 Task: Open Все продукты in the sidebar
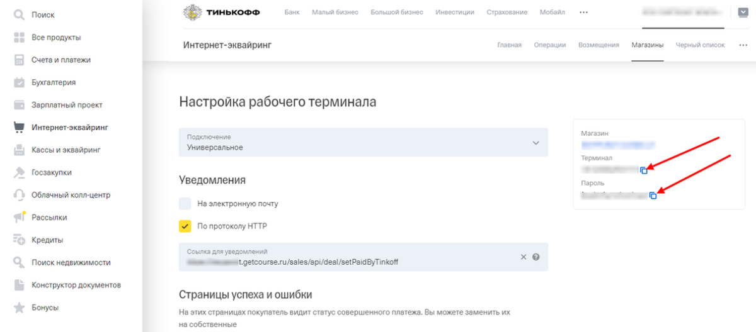[x=56, y=37]
